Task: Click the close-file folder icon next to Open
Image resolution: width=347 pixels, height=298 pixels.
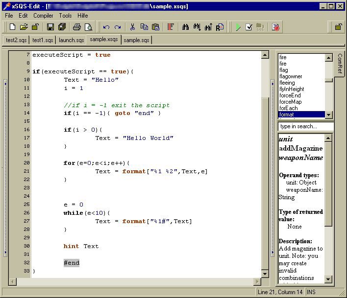Action: pyautogui.click(x=35, y=27)
